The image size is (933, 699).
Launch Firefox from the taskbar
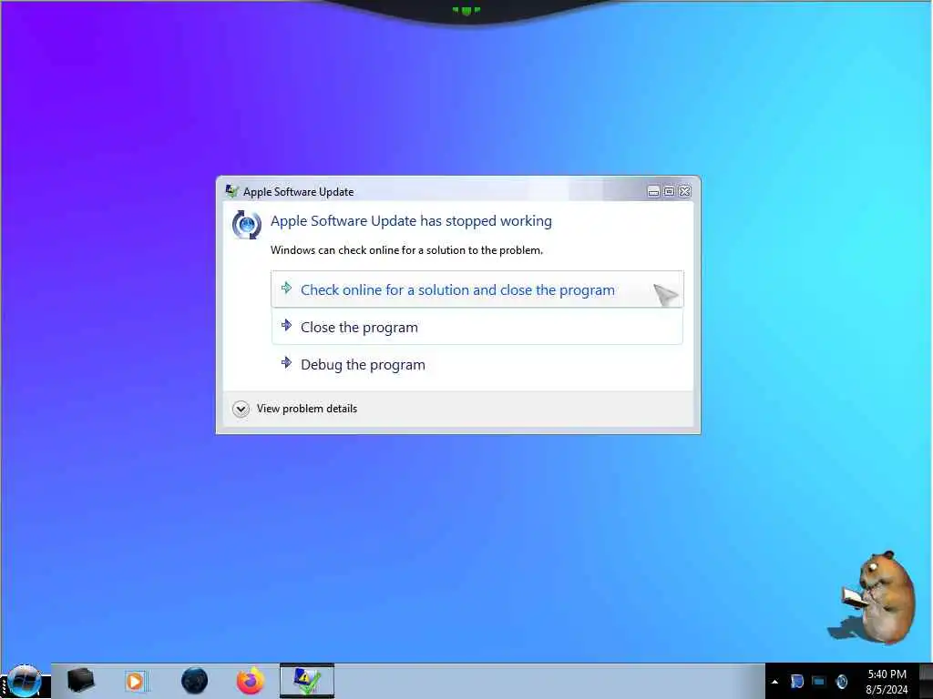point(251,681)
